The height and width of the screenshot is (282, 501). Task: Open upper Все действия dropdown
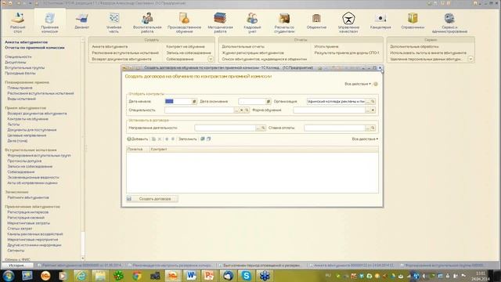[x=358, y=84]
